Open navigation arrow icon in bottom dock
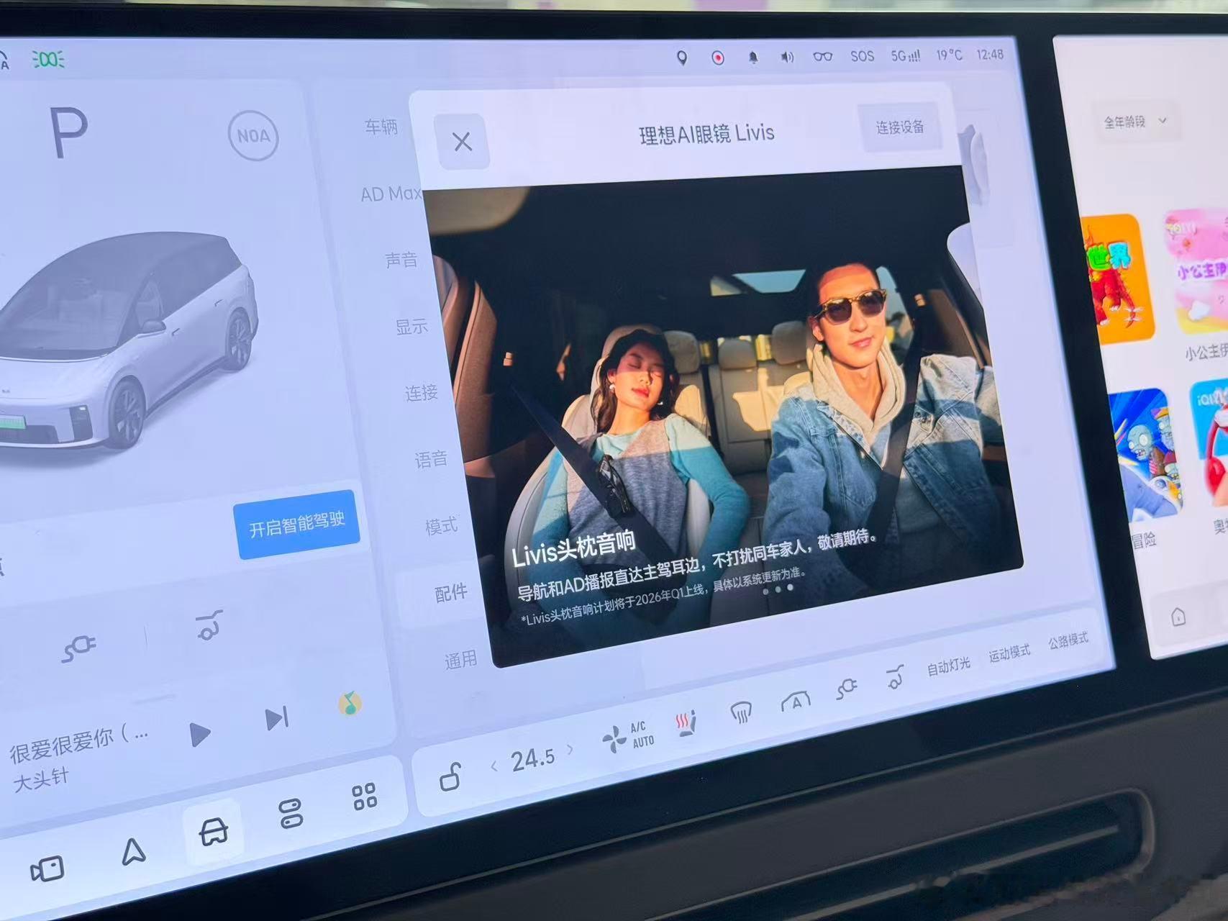1228x921 pixels. point(133,851)
